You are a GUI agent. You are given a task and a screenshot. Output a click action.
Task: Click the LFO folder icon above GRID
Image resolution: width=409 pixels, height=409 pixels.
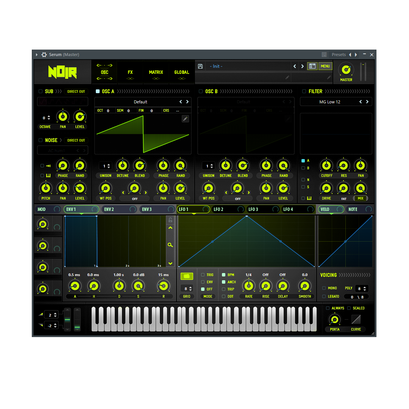coord(187,276)
